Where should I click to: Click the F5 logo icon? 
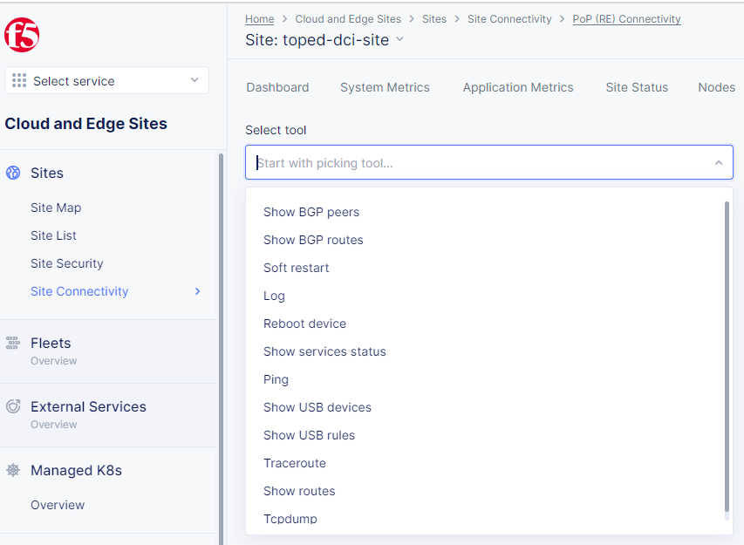22,35
